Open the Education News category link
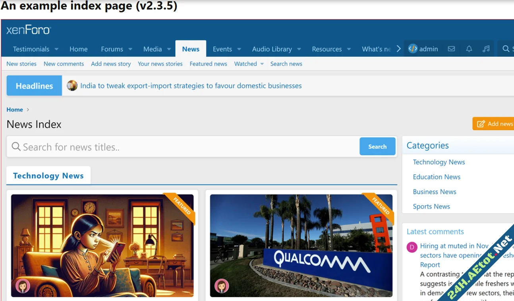Screen dimensions: 514x301 tap(437, 177)
